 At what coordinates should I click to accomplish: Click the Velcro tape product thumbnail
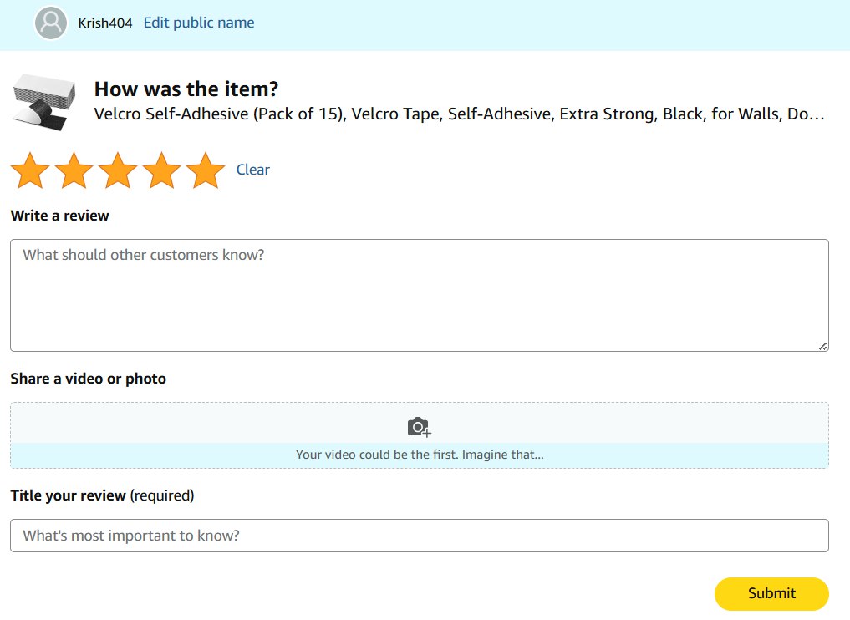tap(43, 102)
